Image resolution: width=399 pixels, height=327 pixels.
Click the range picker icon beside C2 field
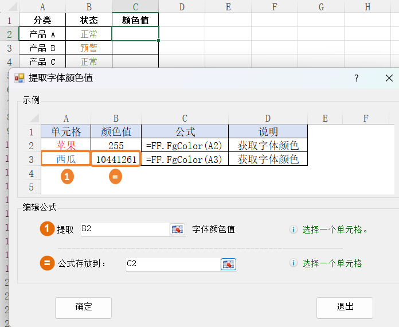tap(228, 264)
